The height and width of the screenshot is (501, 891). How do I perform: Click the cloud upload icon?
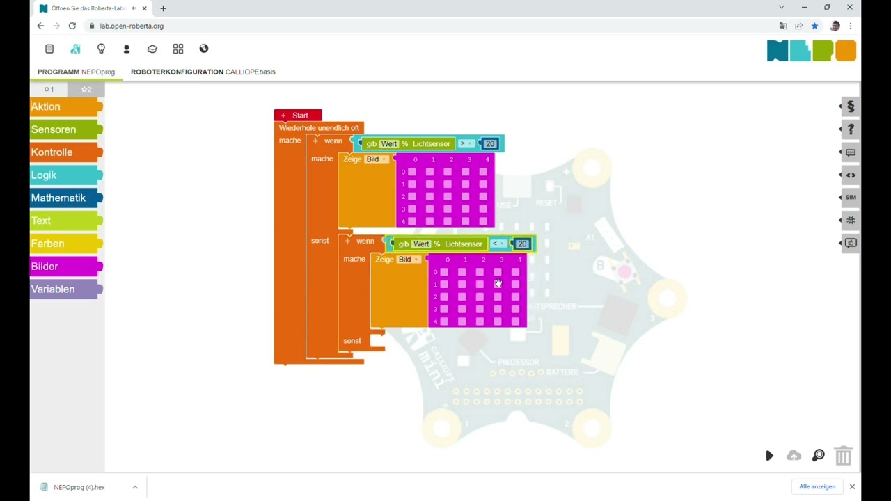[794, 456]
